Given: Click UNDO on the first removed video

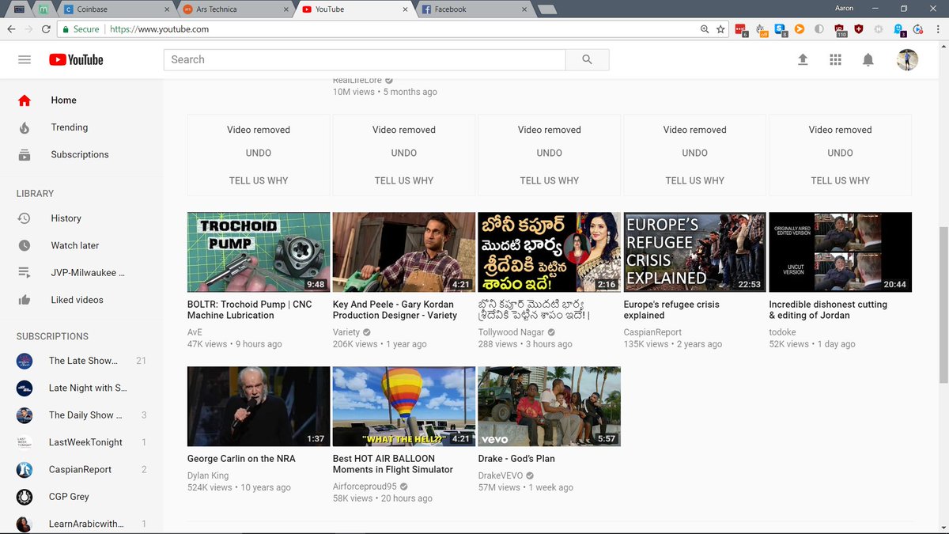Looking at the screenshot, I should click(x=259, y=153).
